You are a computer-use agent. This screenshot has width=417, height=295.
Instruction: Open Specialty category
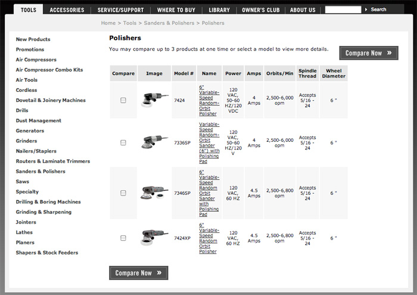point(27,191)
